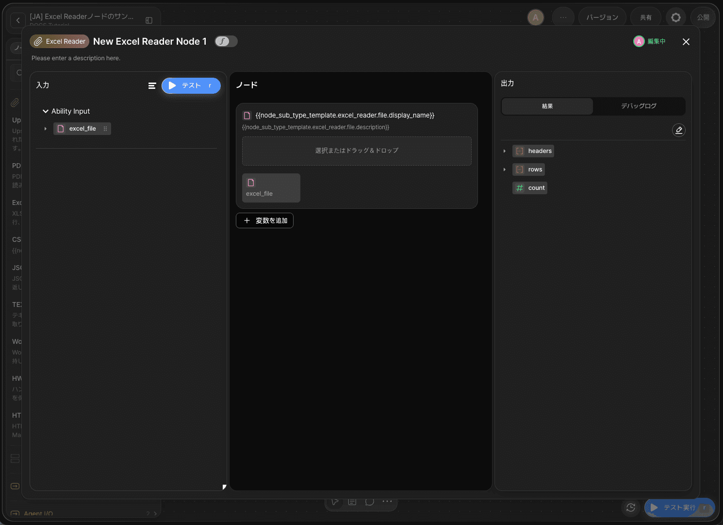
Task: Open the three-dots menu in the top bar
Action: click(563, 17)
